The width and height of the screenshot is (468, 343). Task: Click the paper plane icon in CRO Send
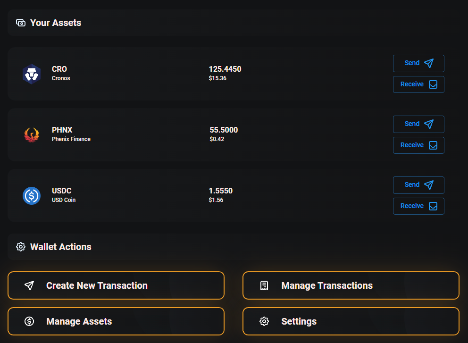429,63
